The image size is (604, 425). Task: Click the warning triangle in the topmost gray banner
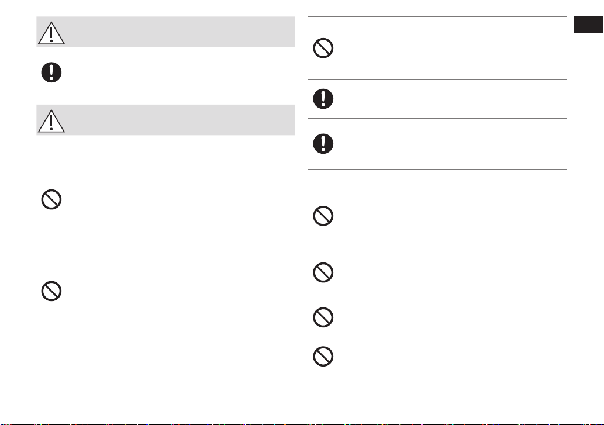[51, 33]
